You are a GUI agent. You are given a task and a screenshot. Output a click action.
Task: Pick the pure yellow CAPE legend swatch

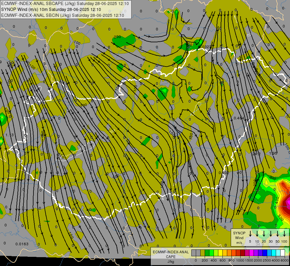pyautogui.click(x=220, y=253)
